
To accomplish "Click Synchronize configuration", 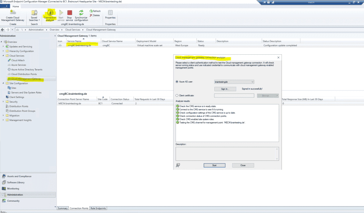I will tap(81, 15).
